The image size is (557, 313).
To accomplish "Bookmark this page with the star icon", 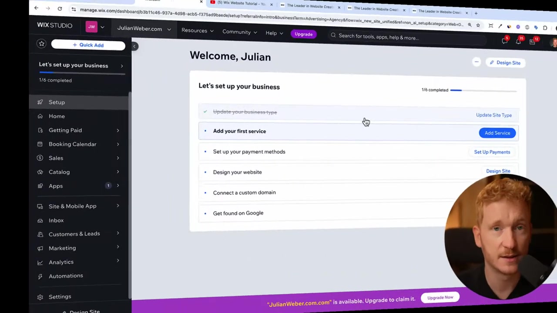I will [x=478, y=26].
